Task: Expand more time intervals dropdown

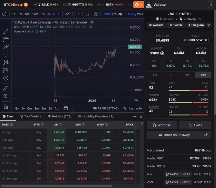Action: [x=59, y=14]
